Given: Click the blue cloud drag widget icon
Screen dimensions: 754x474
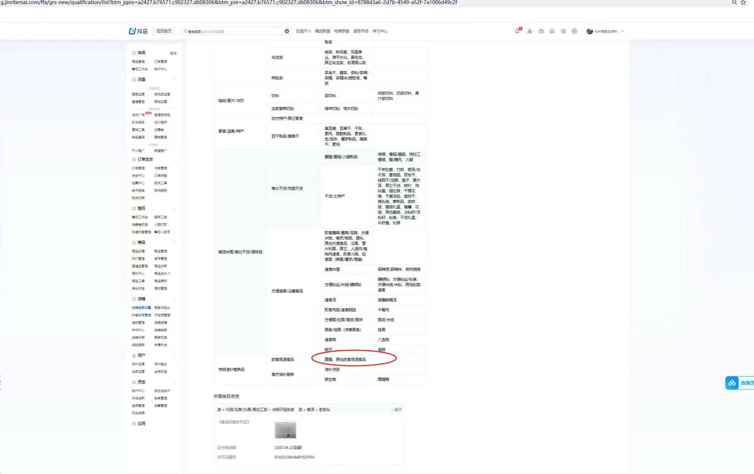Looking at the screenshot, I should pos(732,383).
